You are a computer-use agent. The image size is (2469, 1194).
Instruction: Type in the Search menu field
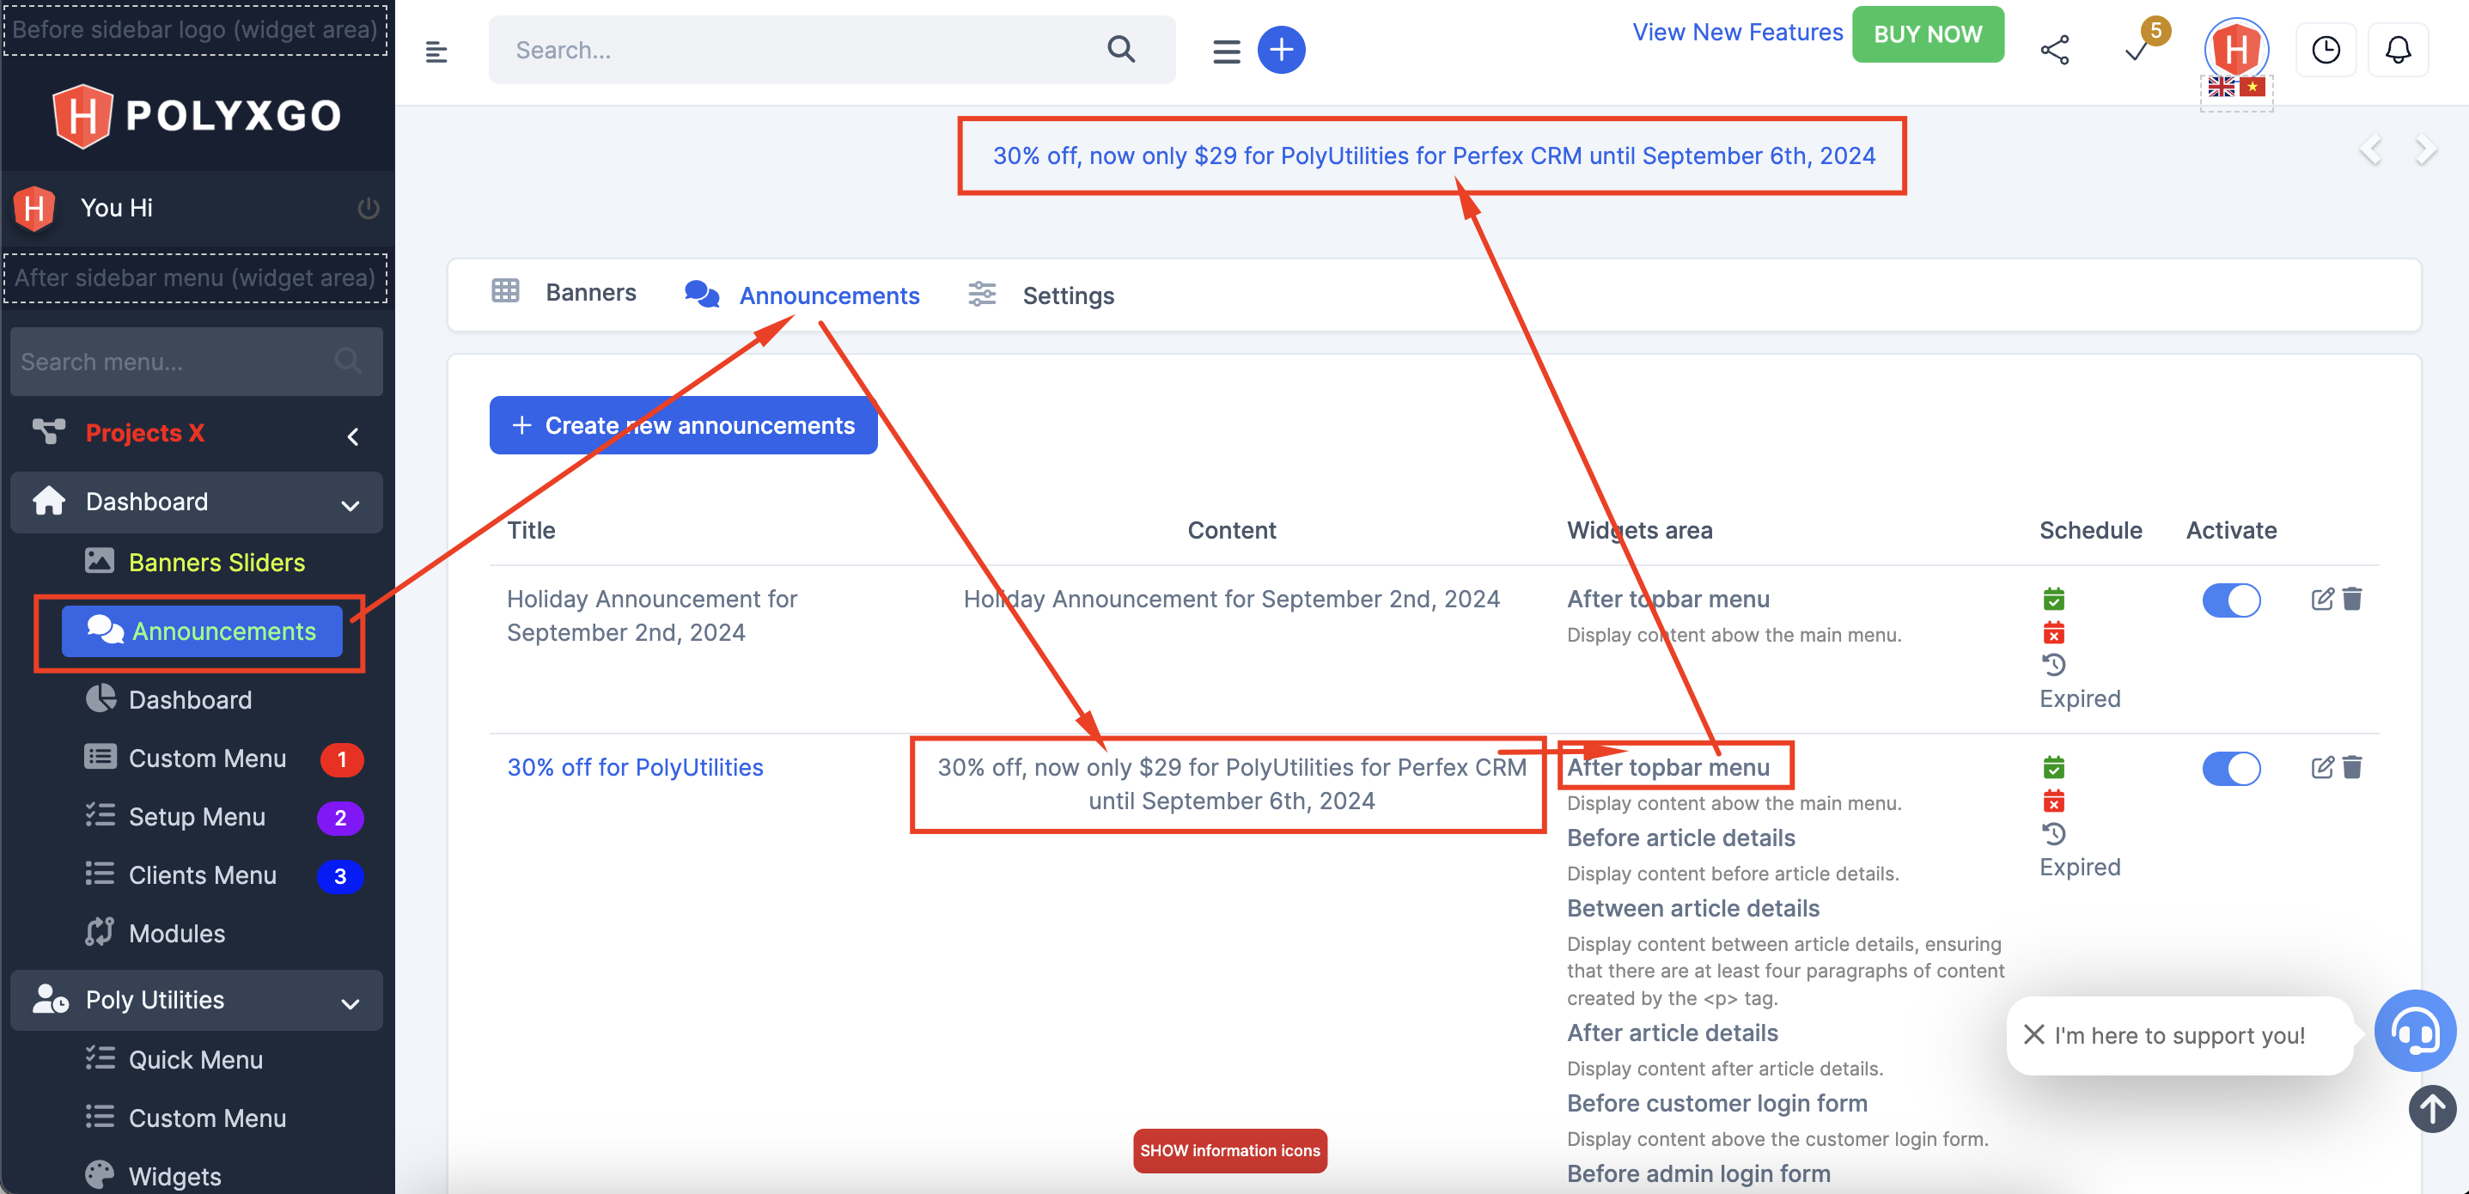pos(173,362)
